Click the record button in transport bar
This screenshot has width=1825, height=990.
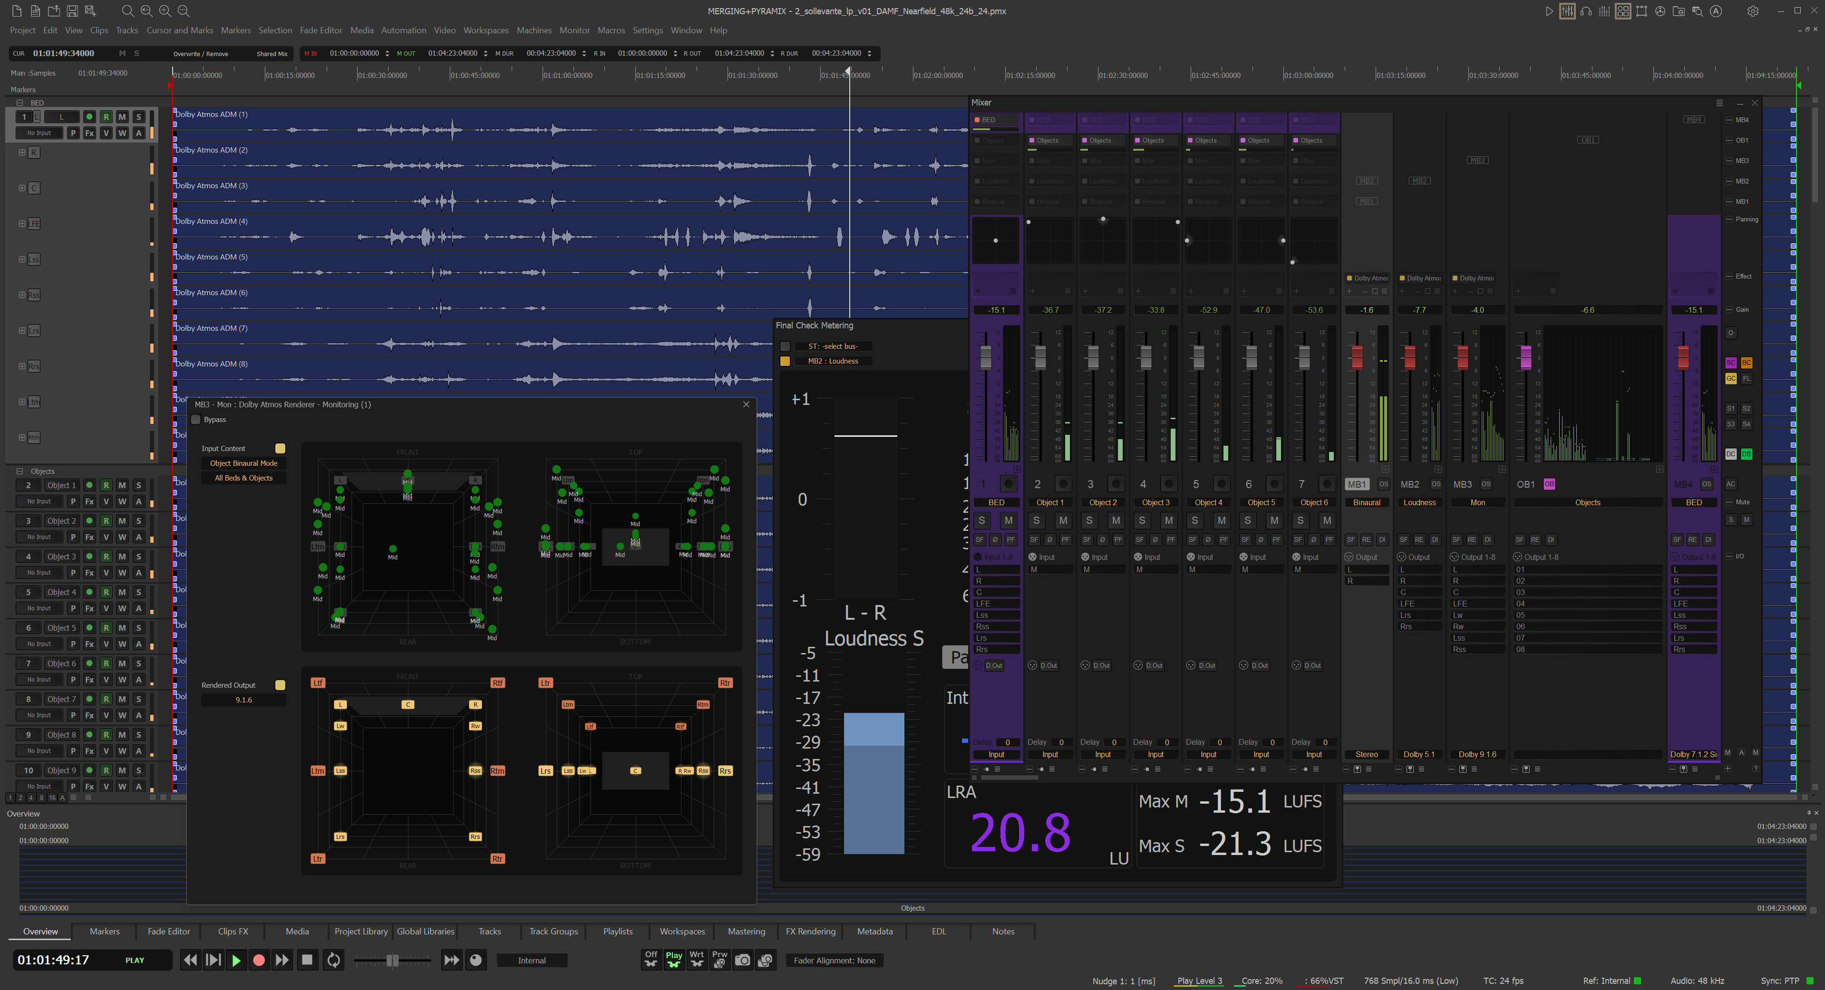pyautogui.click(x=259, y=960)
